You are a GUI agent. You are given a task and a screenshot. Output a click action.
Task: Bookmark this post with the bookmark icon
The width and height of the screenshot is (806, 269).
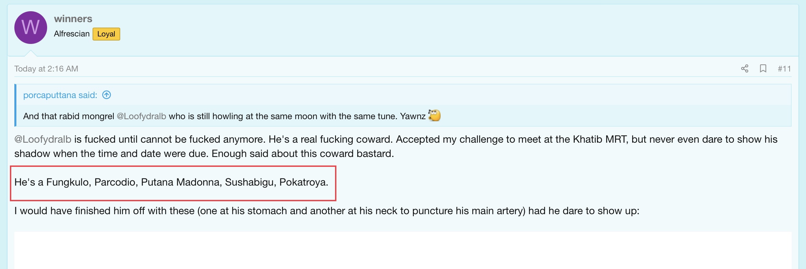coord(763,68)
